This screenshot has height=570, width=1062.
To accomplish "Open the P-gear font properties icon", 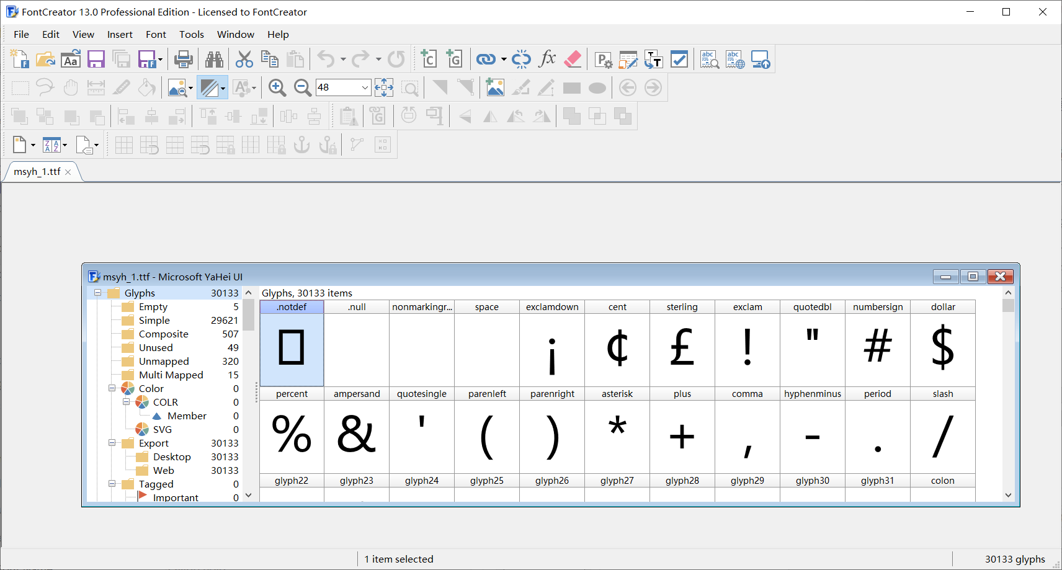I will click(603, 60).
